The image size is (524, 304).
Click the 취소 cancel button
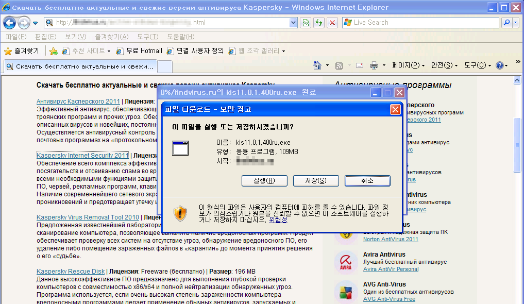tap(367, 181)
